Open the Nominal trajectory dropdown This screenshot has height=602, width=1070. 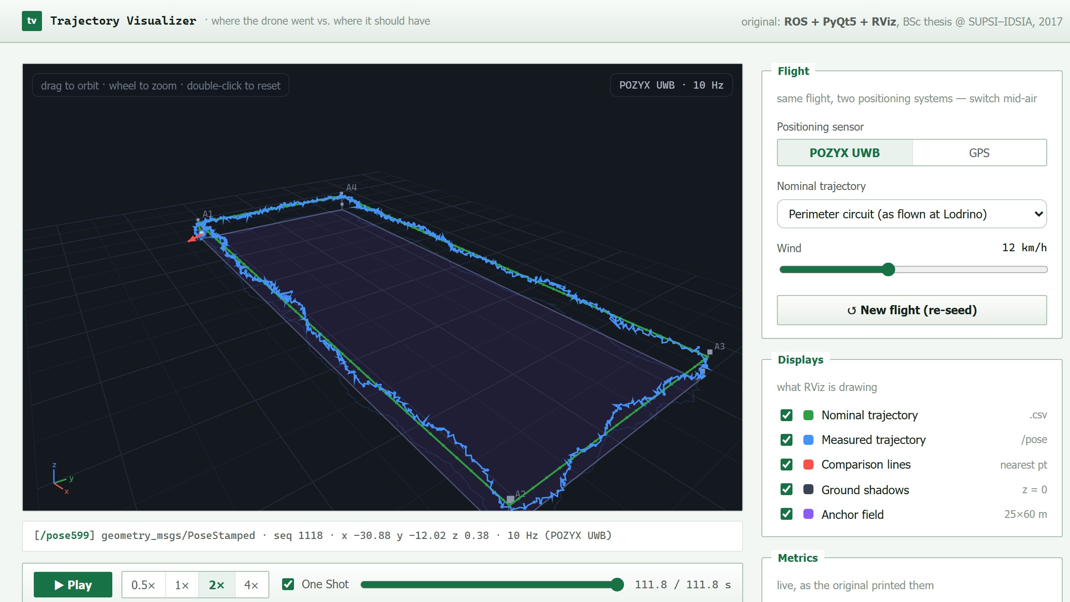coord(912,214)
